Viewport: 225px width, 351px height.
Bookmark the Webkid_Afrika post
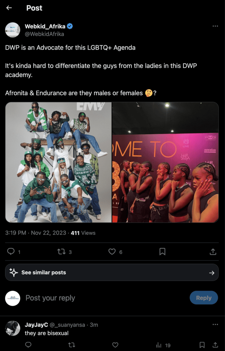click(162, 252)
